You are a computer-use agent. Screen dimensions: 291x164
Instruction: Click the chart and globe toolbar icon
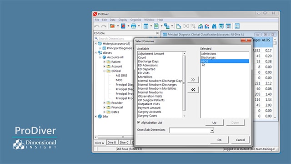[167, 26]
